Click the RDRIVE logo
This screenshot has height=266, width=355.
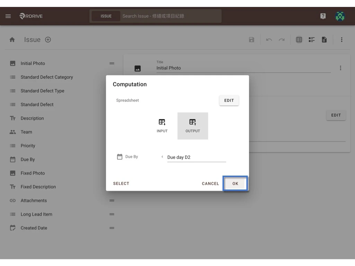[31, 16]
